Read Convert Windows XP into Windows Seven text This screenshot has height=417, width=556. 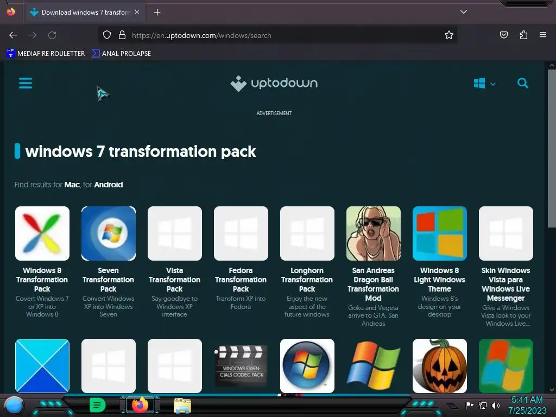coord(109,306)
